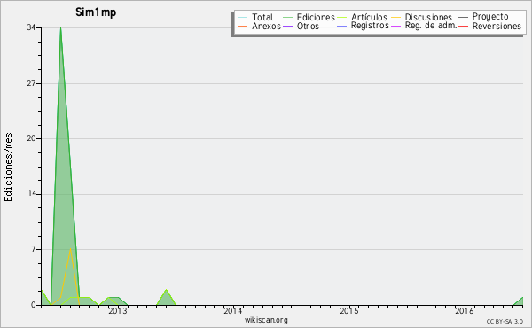The image size is (532, 328).
Task: Click the y-axis value 0
Action: [x=34, y=305]
